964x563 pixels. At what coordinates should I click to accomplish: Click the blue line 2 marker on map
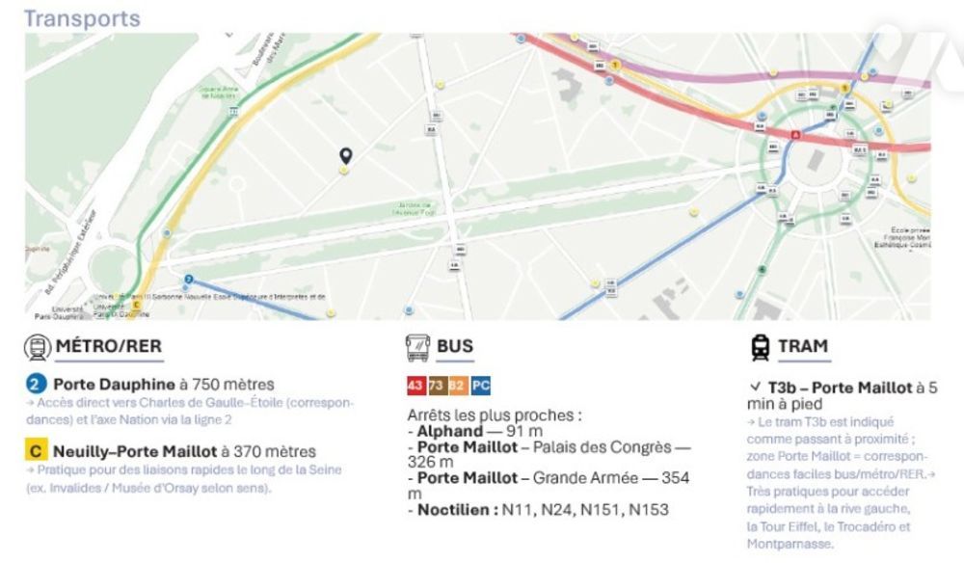[188, 280]
